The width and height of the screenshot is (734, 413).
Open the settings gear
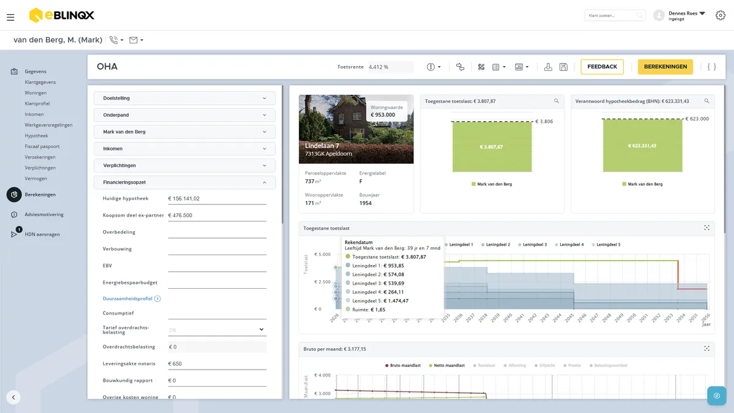coord(720,15)
